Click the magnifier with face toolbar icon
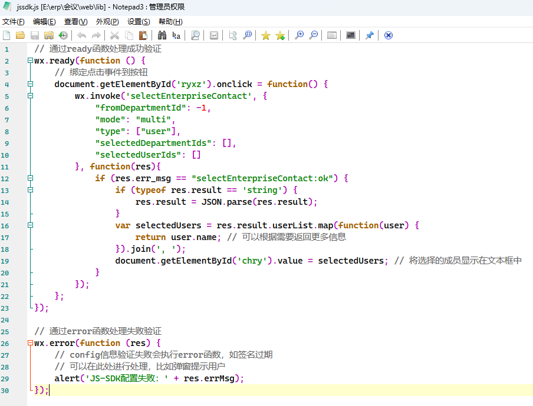This screenshot has width=533, height=406. tap(248, 35)
